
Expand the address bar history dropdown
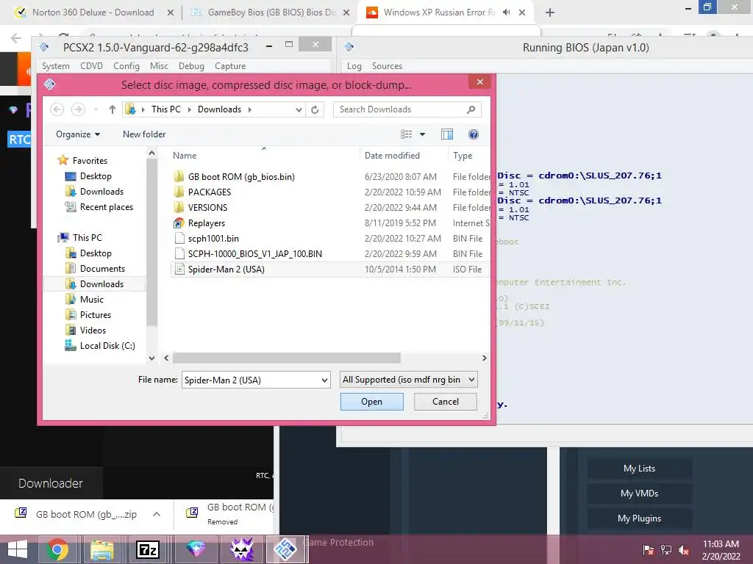tap(299, 110)
